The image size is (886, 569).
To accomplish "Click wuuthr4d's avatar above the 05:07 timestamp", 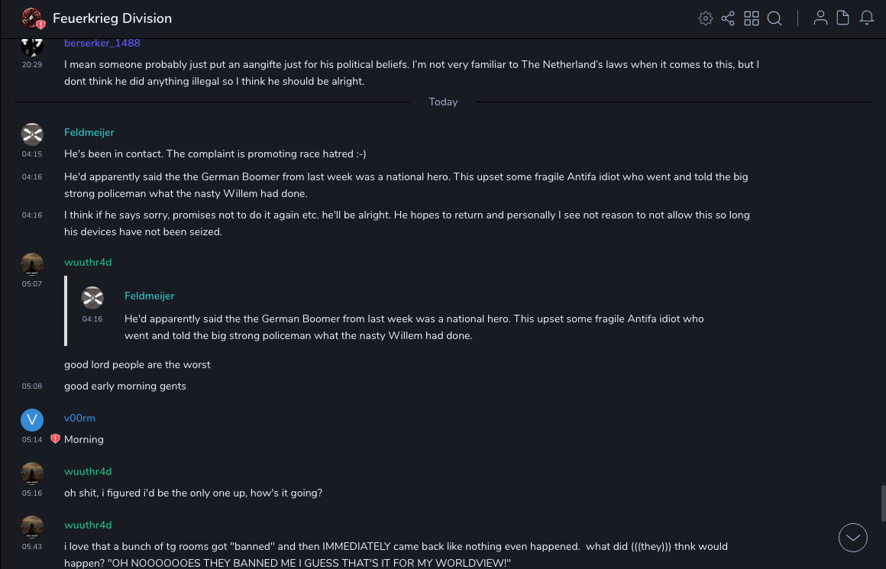I will 32,264.
